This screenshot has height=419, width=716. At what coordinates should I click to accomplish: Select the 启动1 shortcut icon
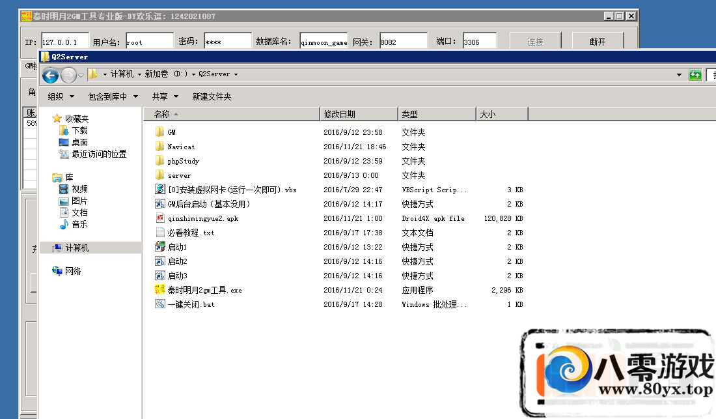pyautogui.click(x=160, y=247)
